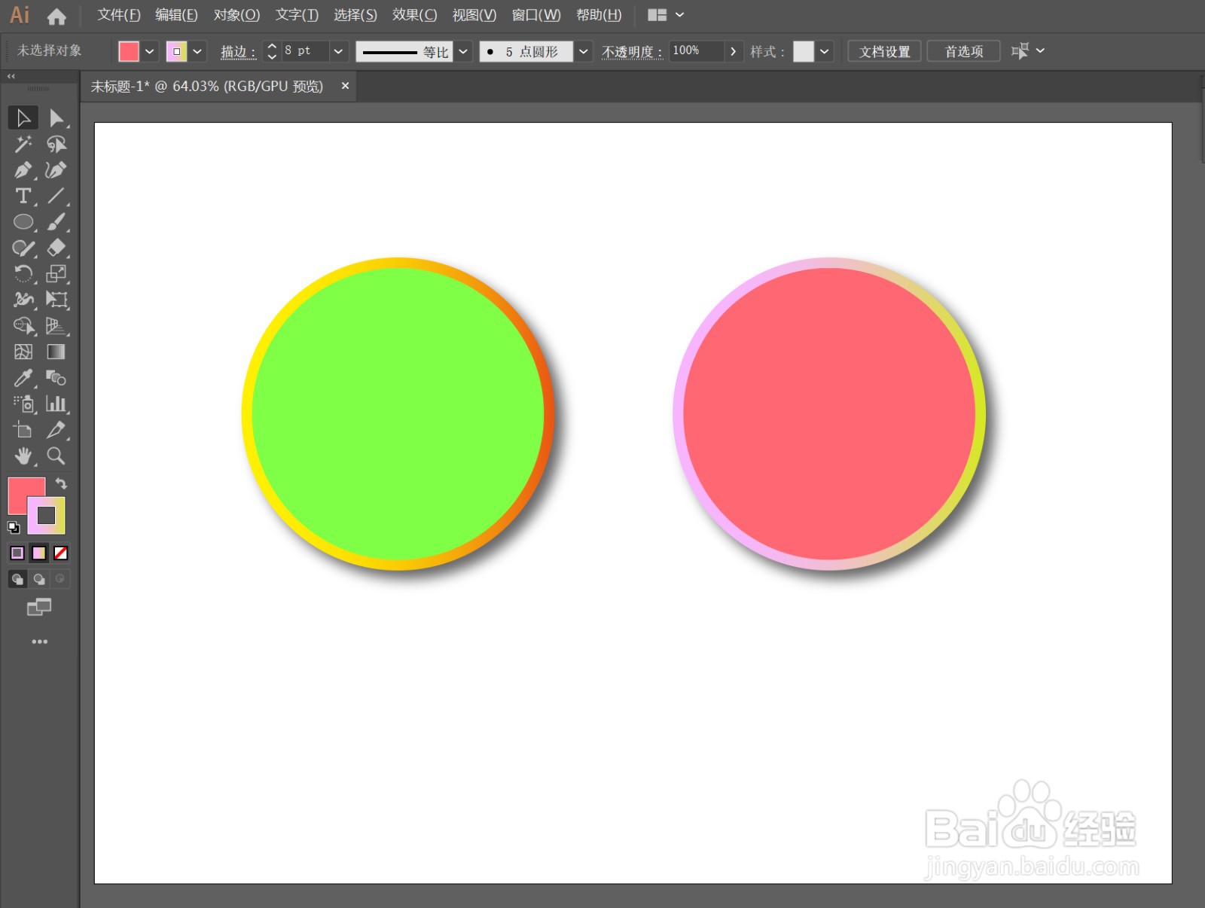Select the Pen tool
This screenshot has width=1205, height=908.
click(x=23, y=170)
